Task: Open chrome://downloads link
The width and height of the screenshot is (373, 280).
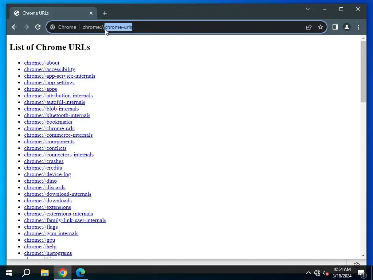Action: [x=48, y=201]
